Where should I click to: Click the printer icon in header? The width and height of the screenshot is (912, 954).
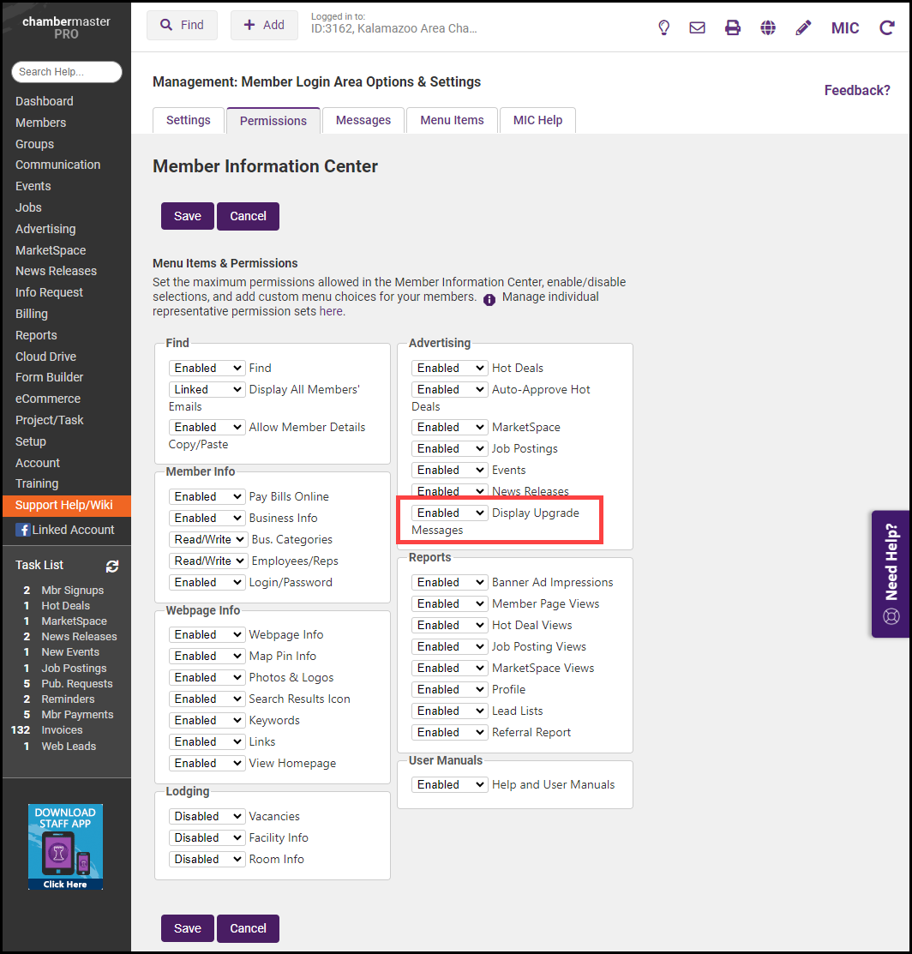coord(733,27)
